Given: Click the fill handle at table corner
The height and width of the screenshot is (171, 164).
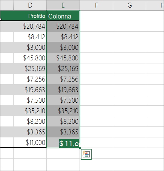Looking at the screenshot, I should 80,148.
